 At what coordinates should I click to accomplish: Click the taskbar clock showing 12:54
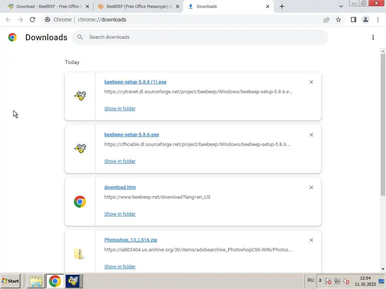[x=365, y=281]
